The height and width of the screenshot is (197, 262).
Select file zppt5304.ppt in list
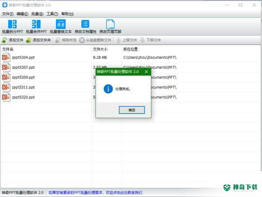pos(24,57)
